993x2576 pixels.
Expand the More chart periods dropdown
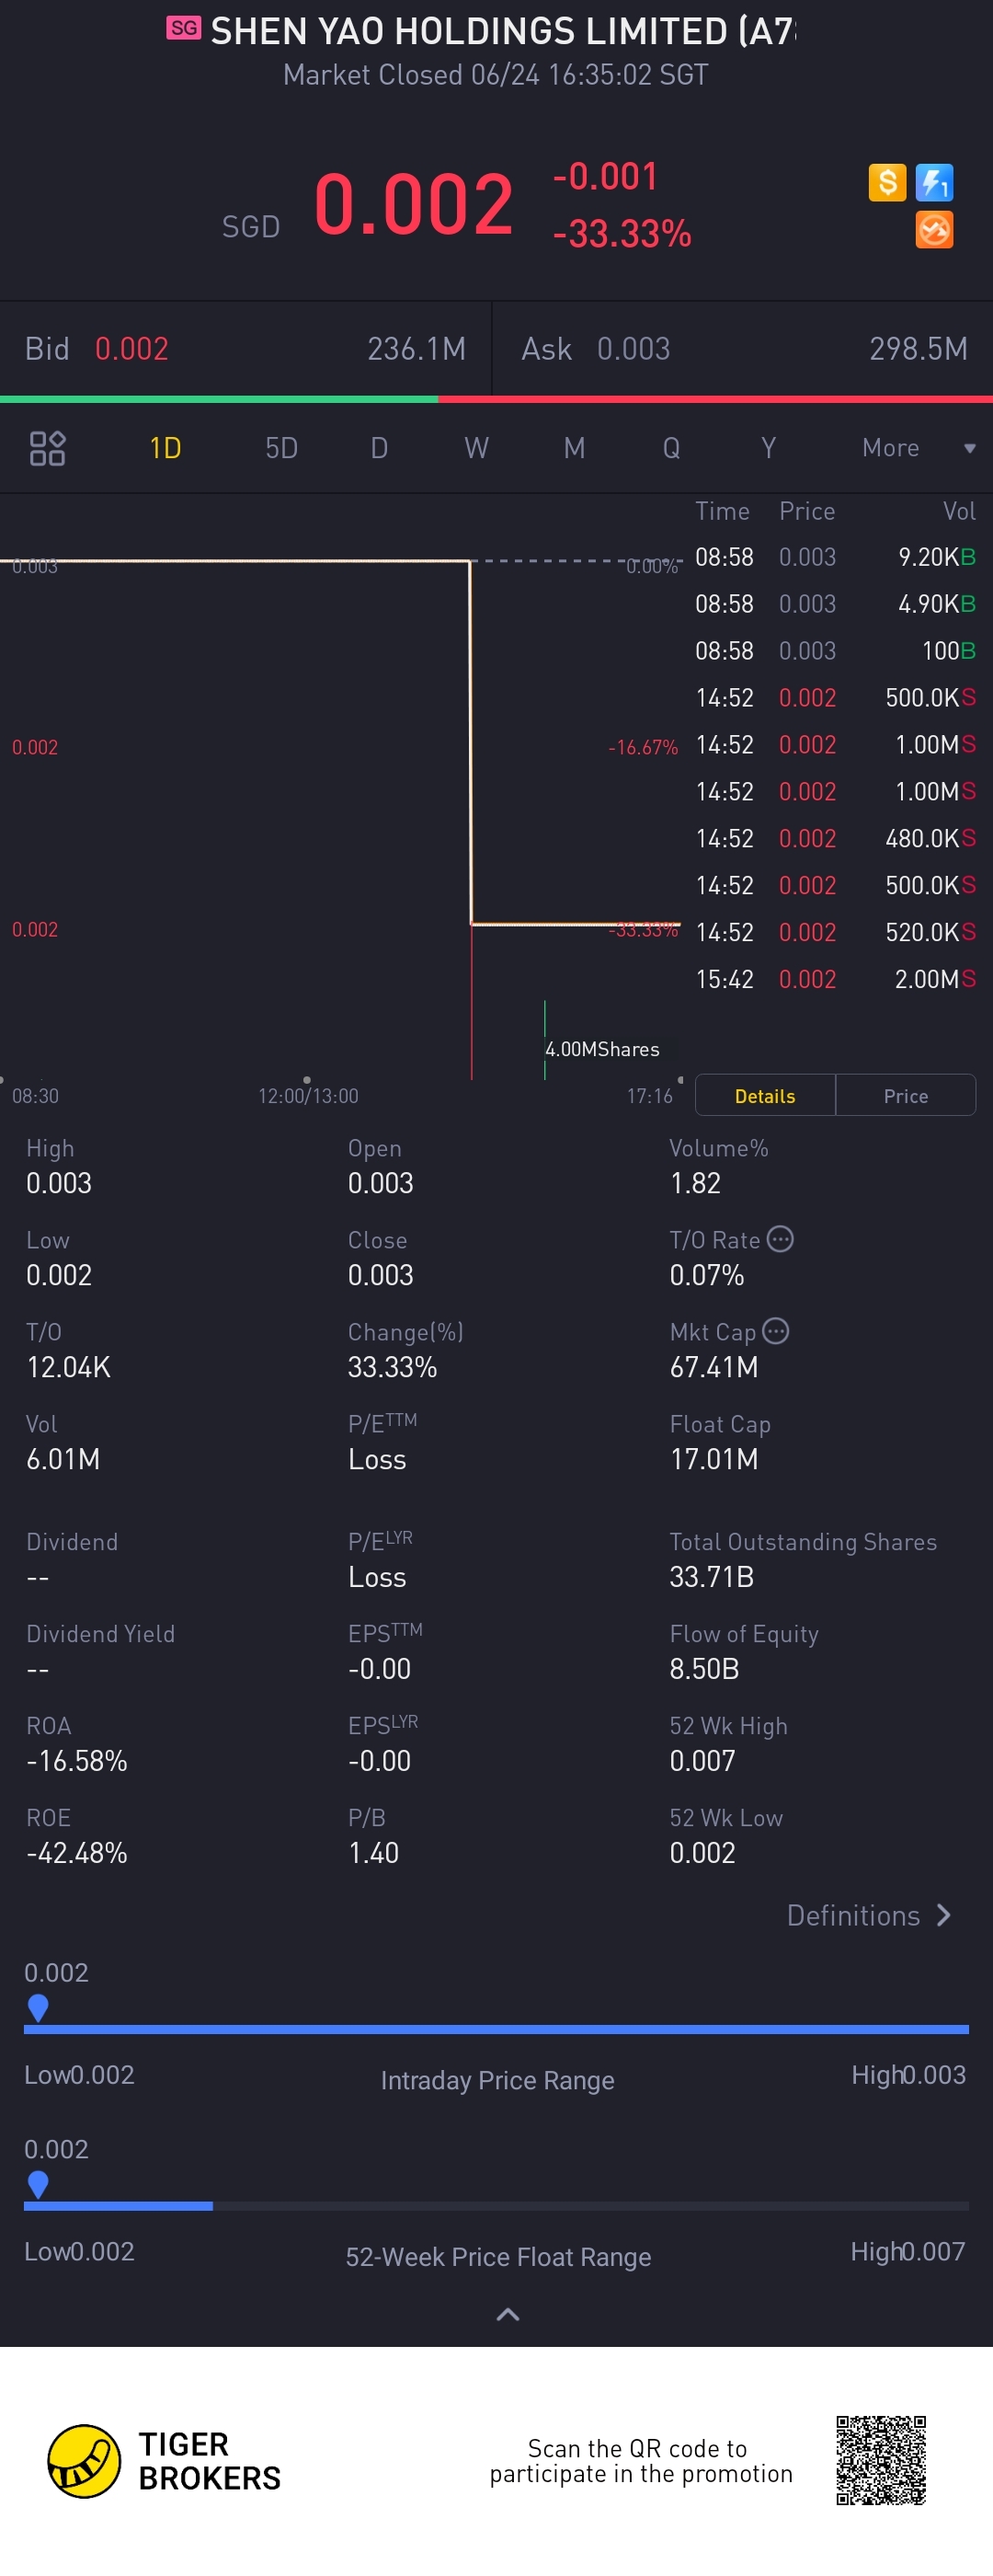pyautogui.click(x=916, y=448)
